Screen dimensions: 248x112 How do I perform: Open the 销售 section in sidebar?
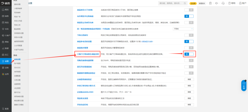(6, 16)
